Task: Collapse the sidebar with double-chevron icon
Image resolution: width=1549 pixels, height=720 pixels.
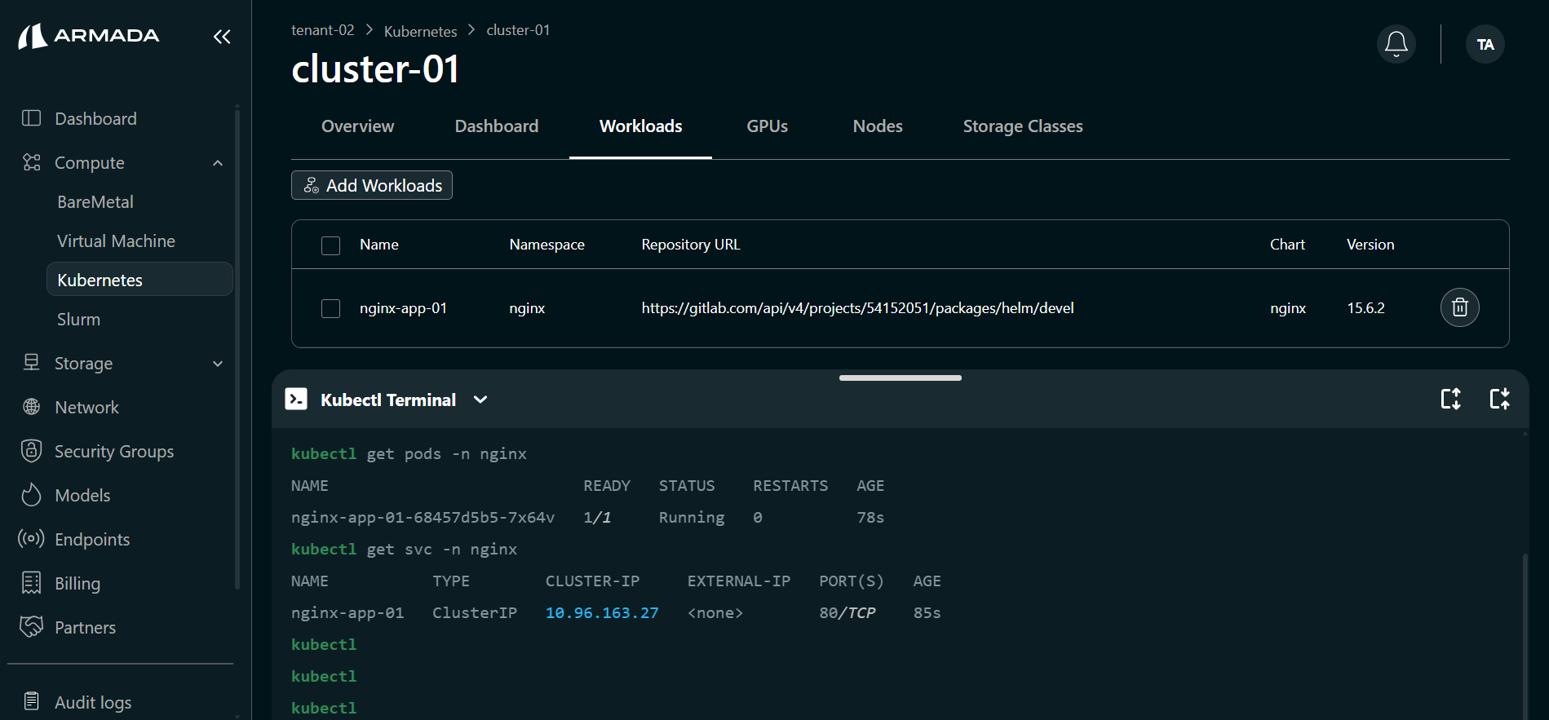Action: (222, 37)
